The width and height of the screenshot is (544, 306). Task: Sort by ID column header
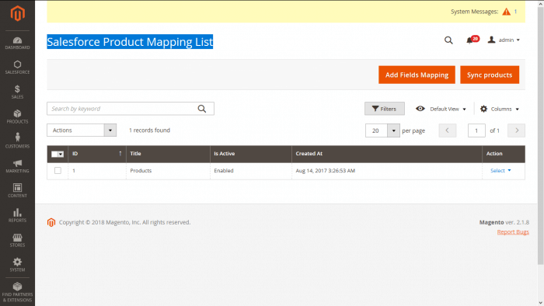pos(97,154)
